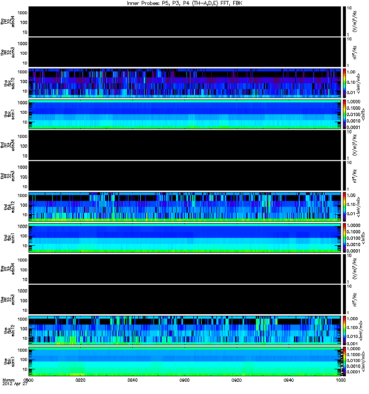Click the thd fbk scm1 color bar
The width and height of the screenshot is (369, 394).
pyautogui.click(x=344, y=237)
